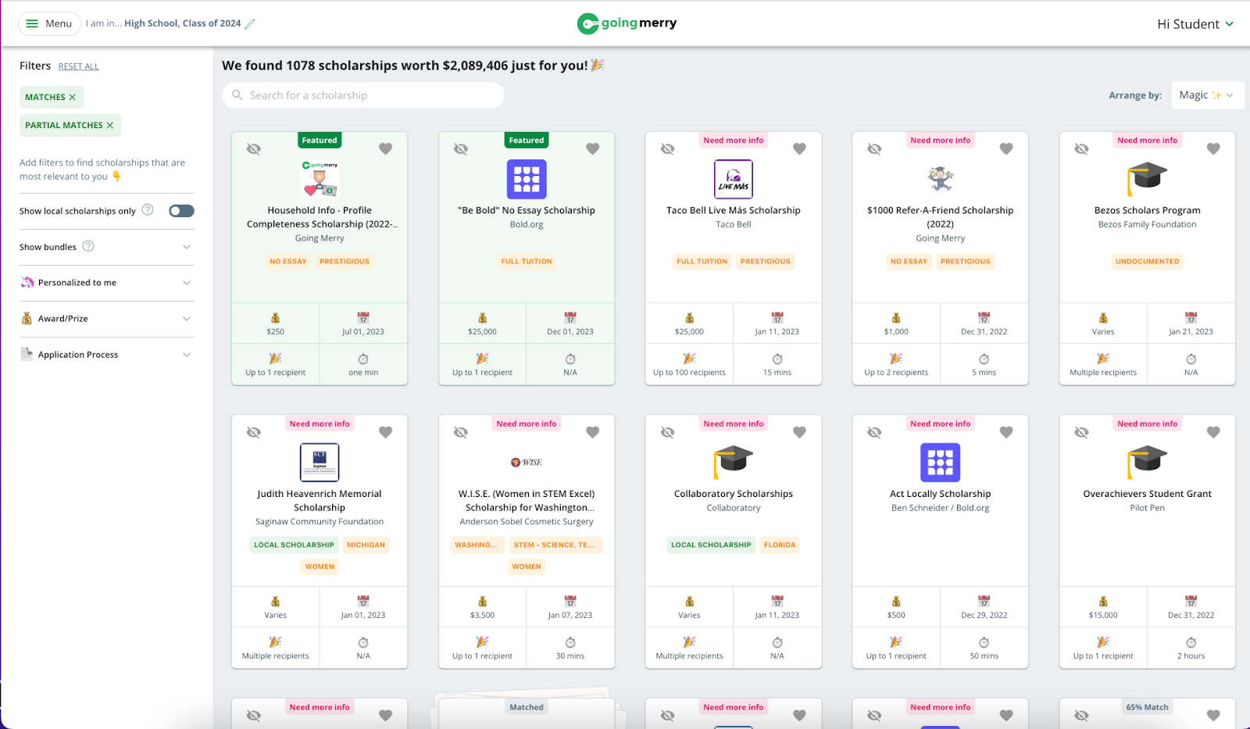Click the unicorn icon beside Personalized to me
The height and width of the screenshot is (729, 1250).
27,283
